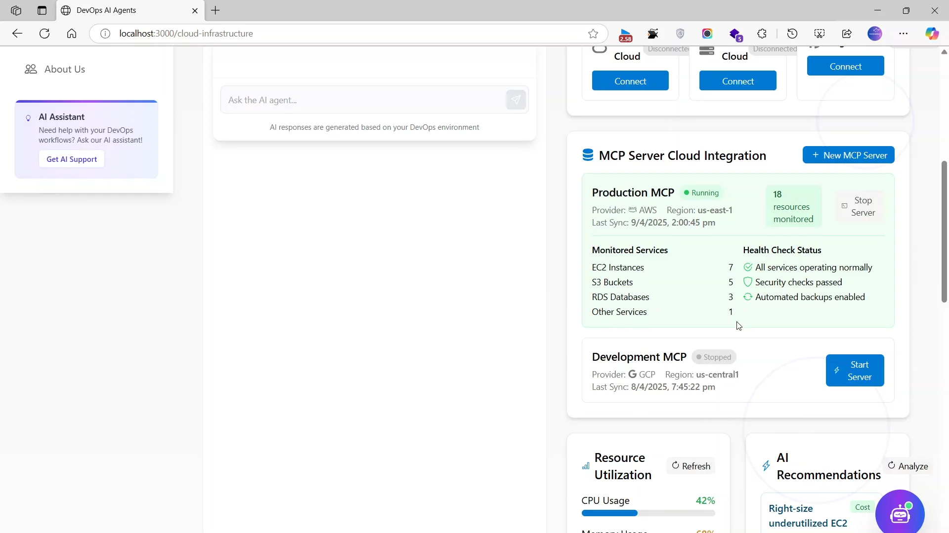Image resolution: width=949 pixels, height=533 pixels.
Task: Refresh the Resource Utilization panel
Action: [x=690, y=466]
